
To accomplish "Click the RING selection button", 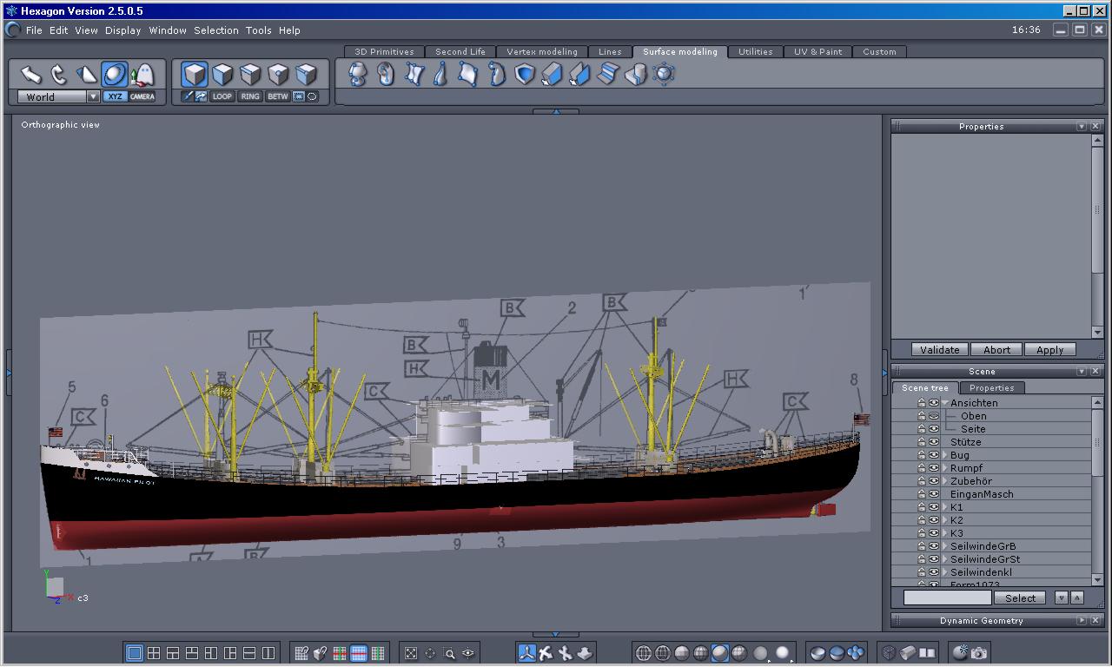I will tap(250, 96).
